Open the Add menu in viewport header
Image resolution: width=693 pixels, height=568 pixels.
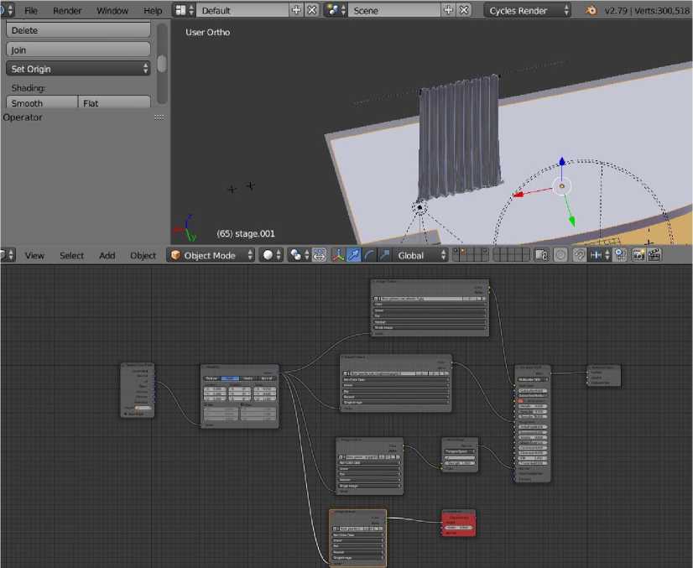(x=107, y=255)
